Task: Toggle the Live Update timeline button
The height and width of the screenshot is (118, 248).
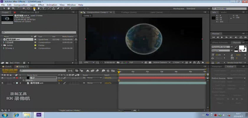Action: click(x=77, y=71)
